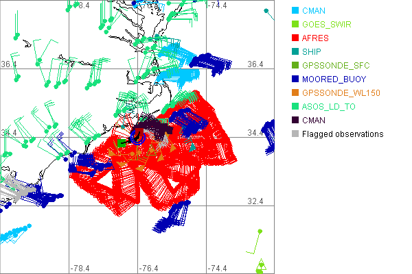Click the teal SHIP legend swatch
This screenshot has height=274, width=412.
(295, 52)
